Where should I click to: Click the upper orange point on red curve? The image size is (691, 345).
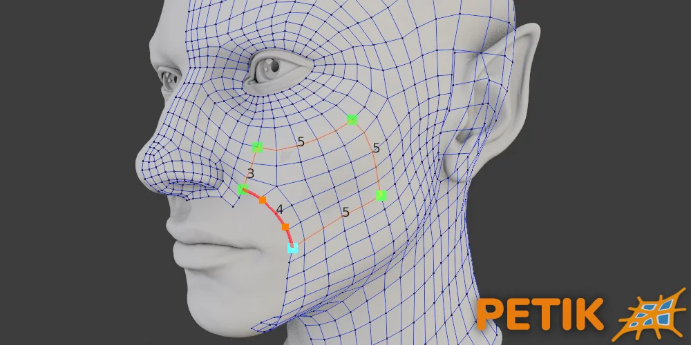pyautogui.click(x=262, y=200)
